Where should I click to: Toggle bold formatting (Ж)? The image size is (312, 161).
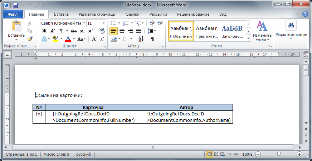pos(44,31)
